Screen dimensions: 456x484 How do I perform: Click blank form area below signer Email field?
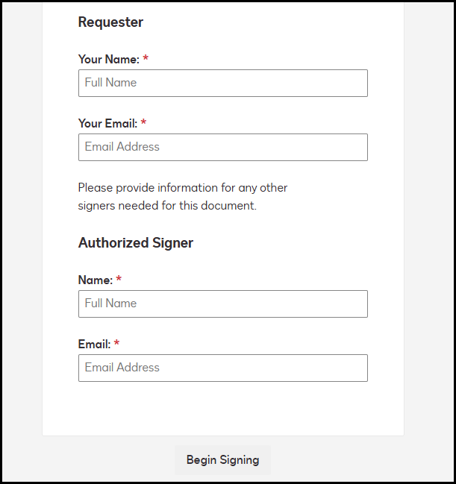tap(223, 409)
